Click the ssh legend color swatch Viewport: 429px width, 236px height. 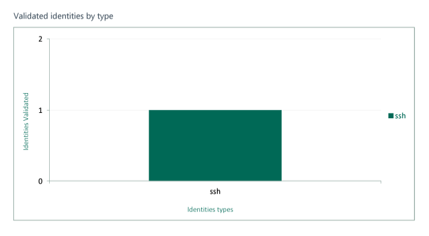click(391, 116)
